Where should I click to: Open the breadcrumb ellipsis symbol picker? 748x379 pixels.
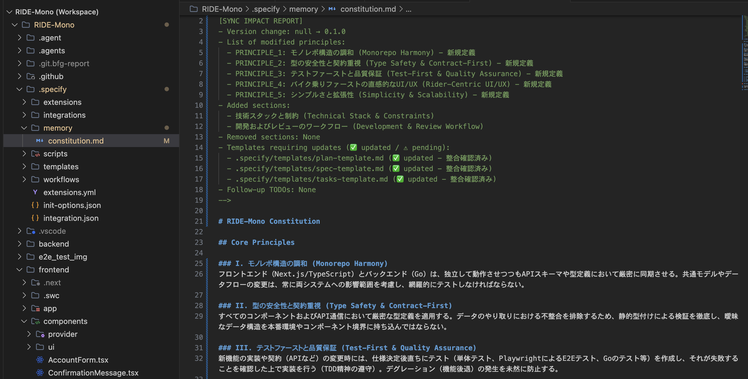click(408, 9)
